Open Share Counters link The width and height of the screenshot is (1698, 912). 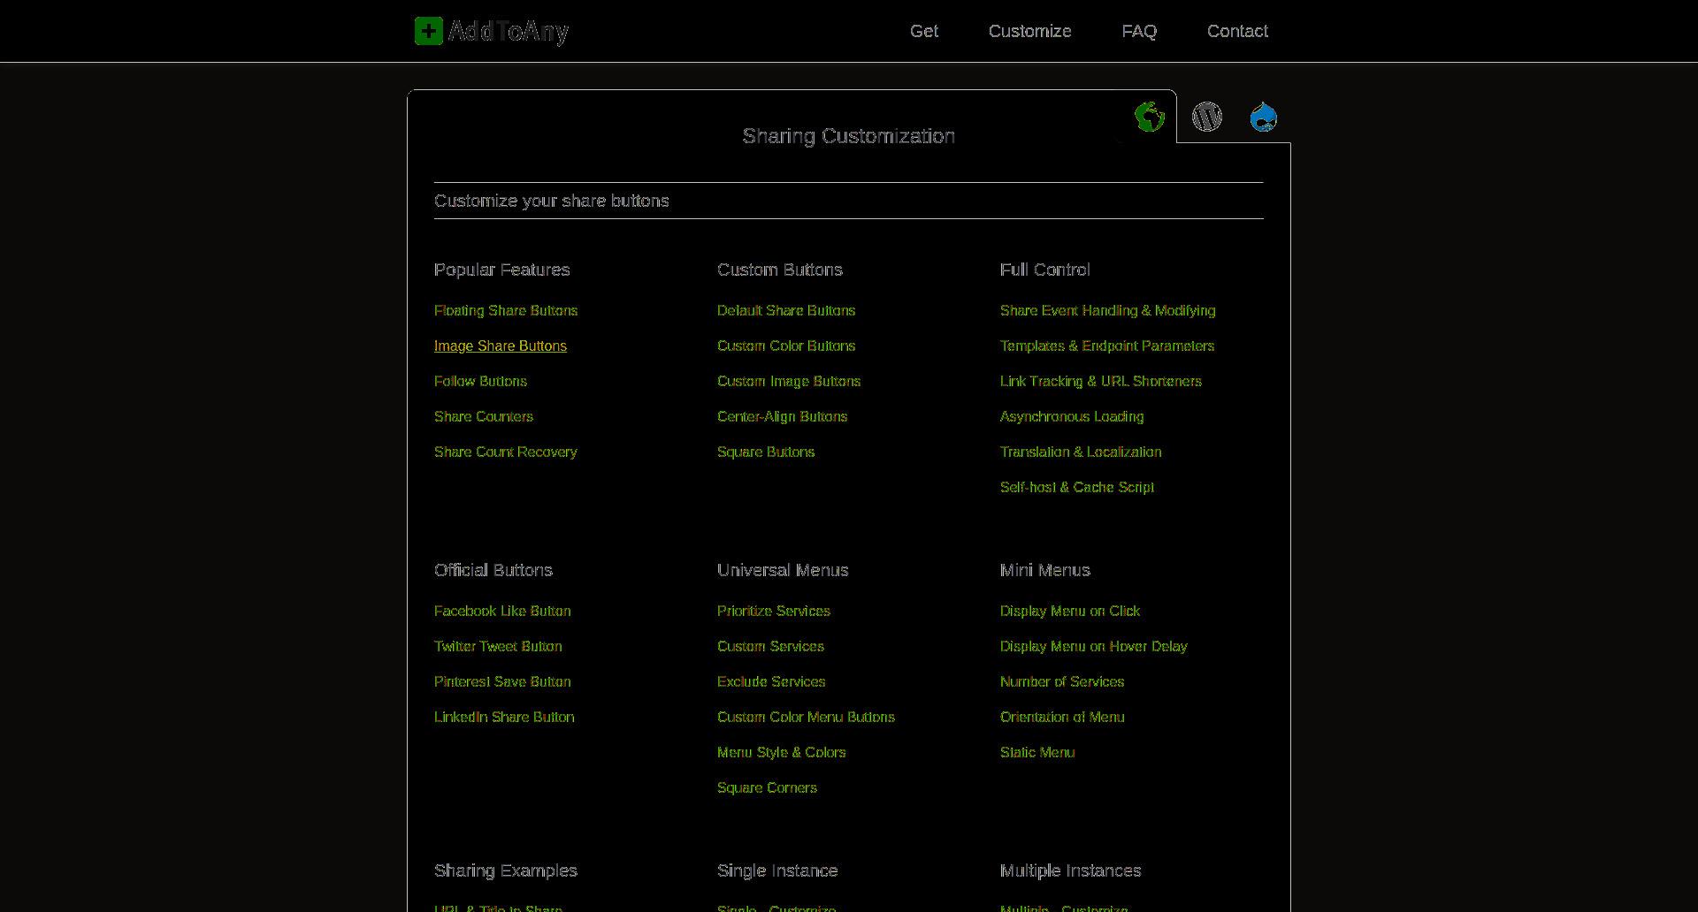click(484, 416)
